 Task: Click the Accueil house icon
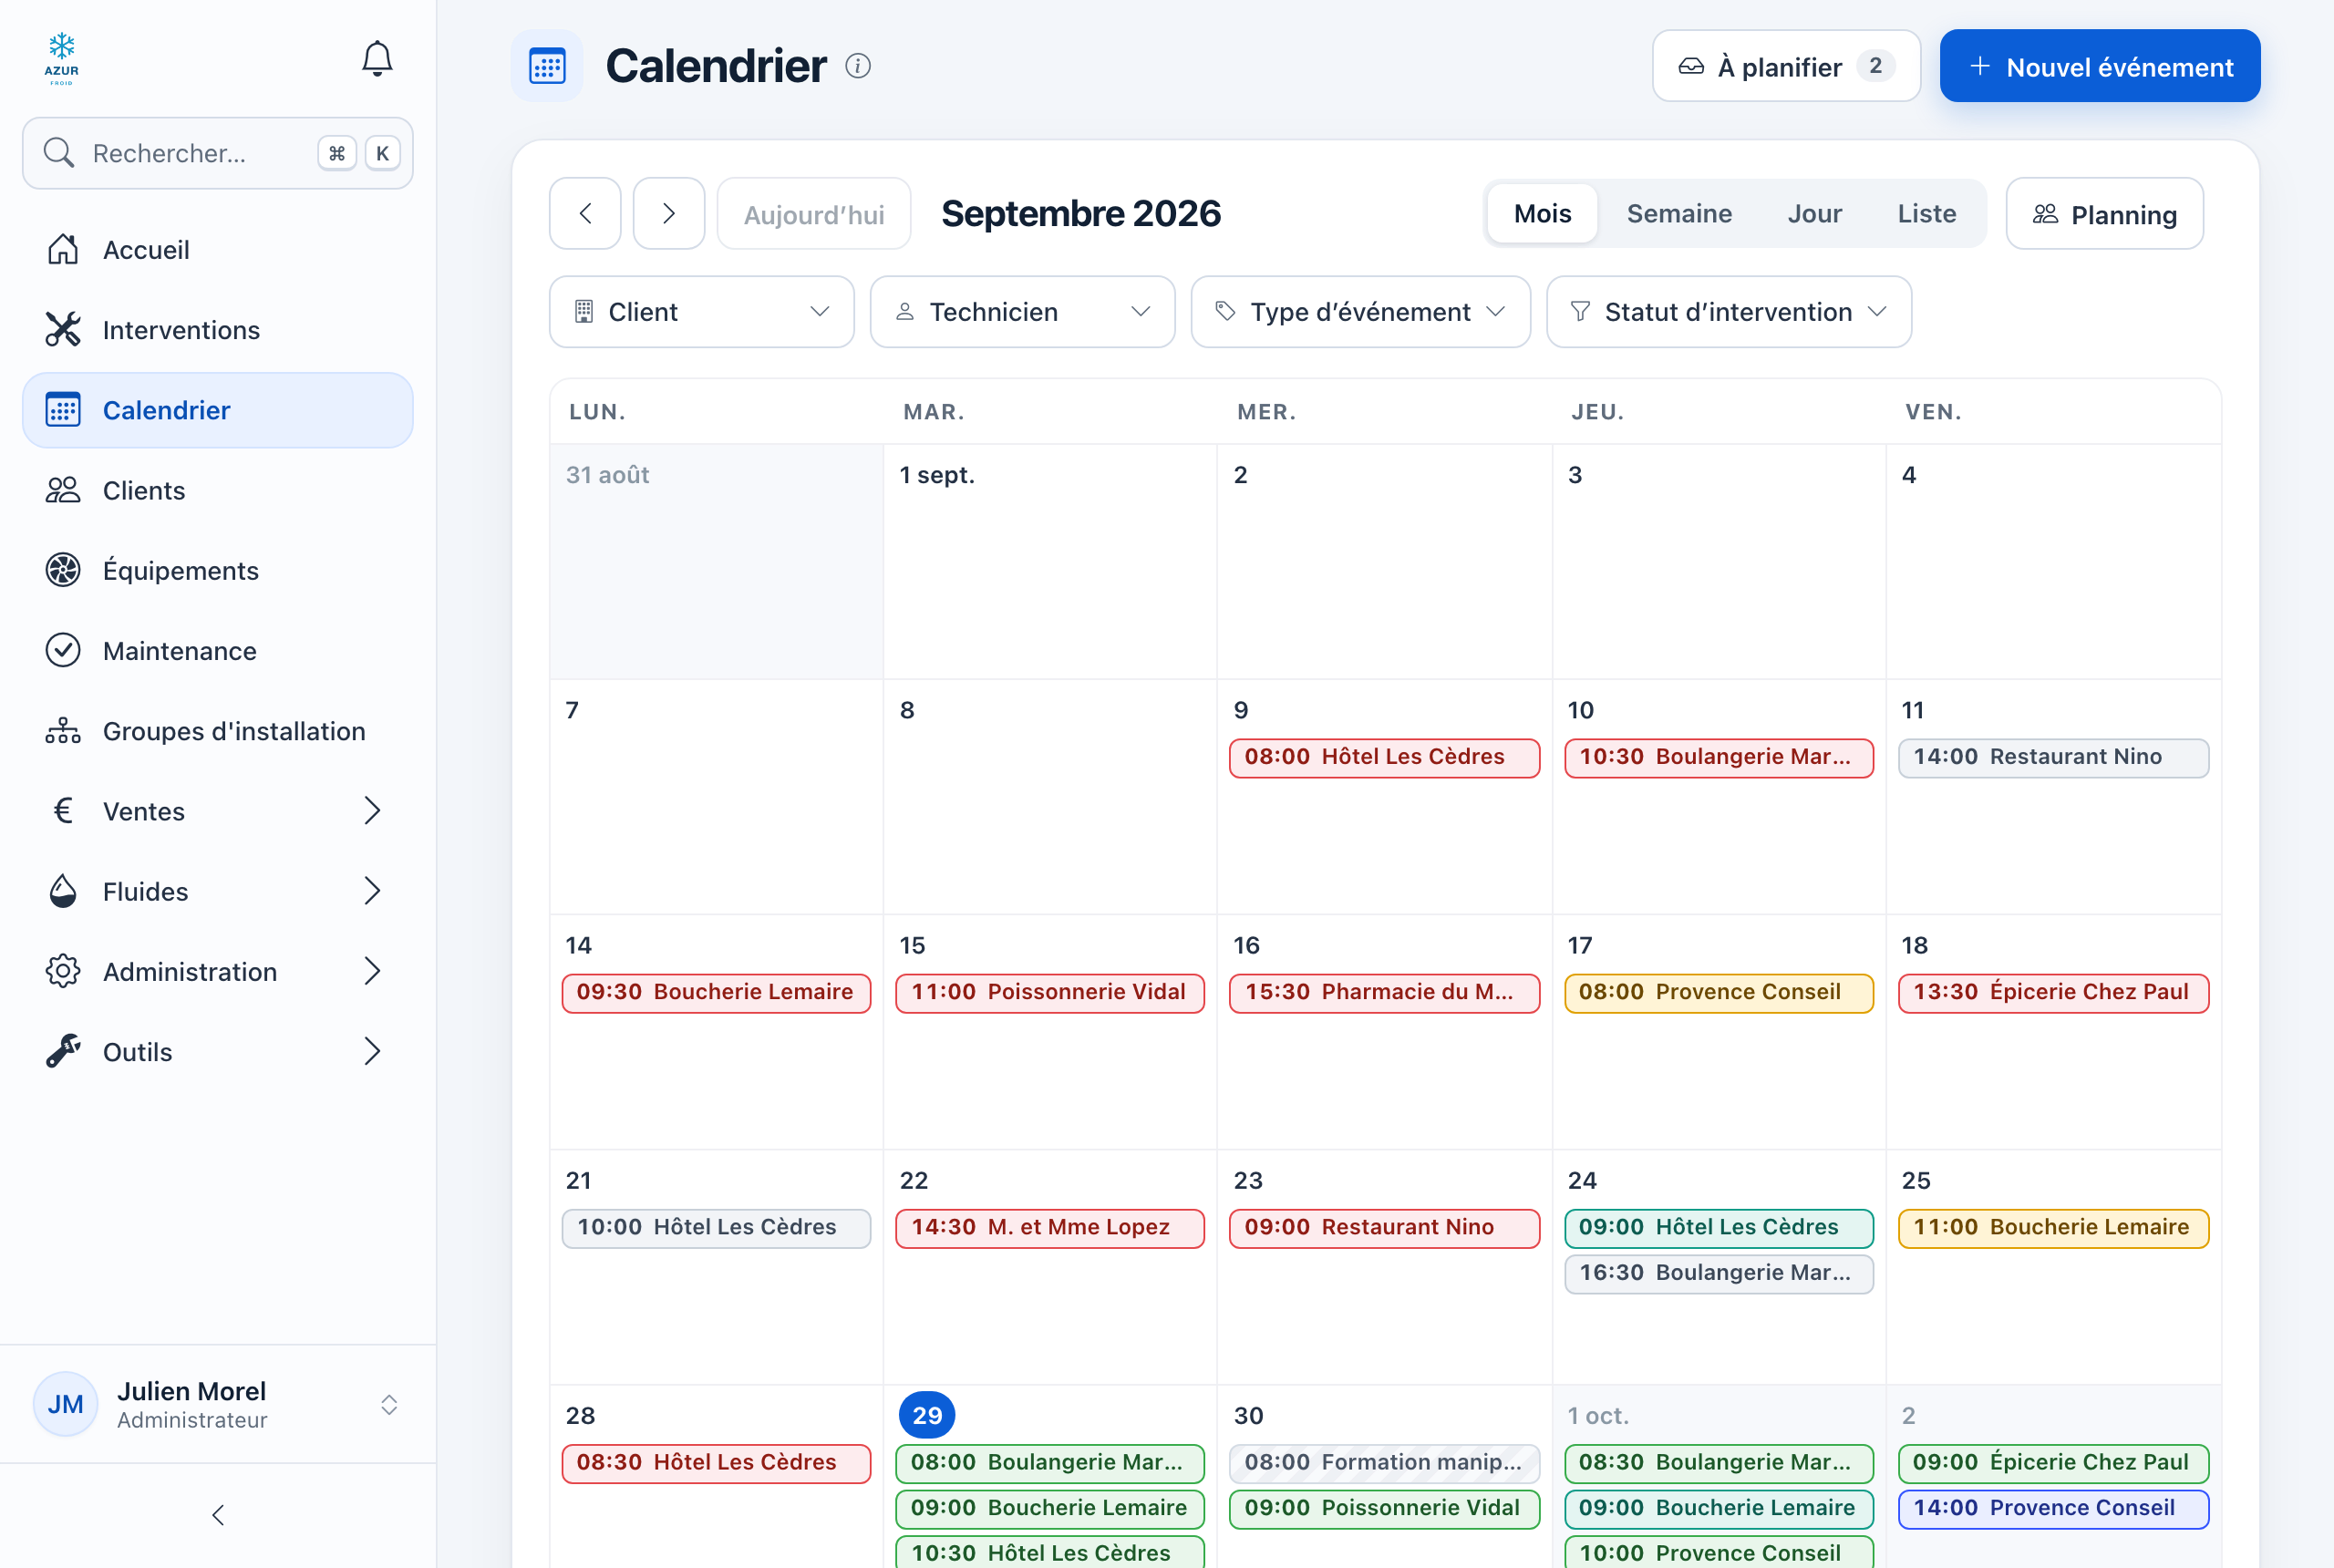(x=63, y=249)
